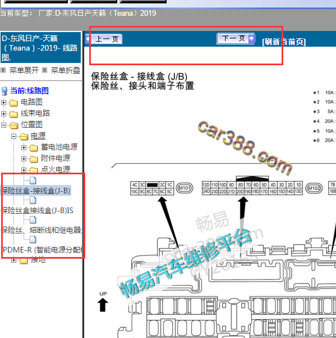Click document icon above 保险丝、熔断线和继电器
The image size is (336, 338).
coord(33,219)
